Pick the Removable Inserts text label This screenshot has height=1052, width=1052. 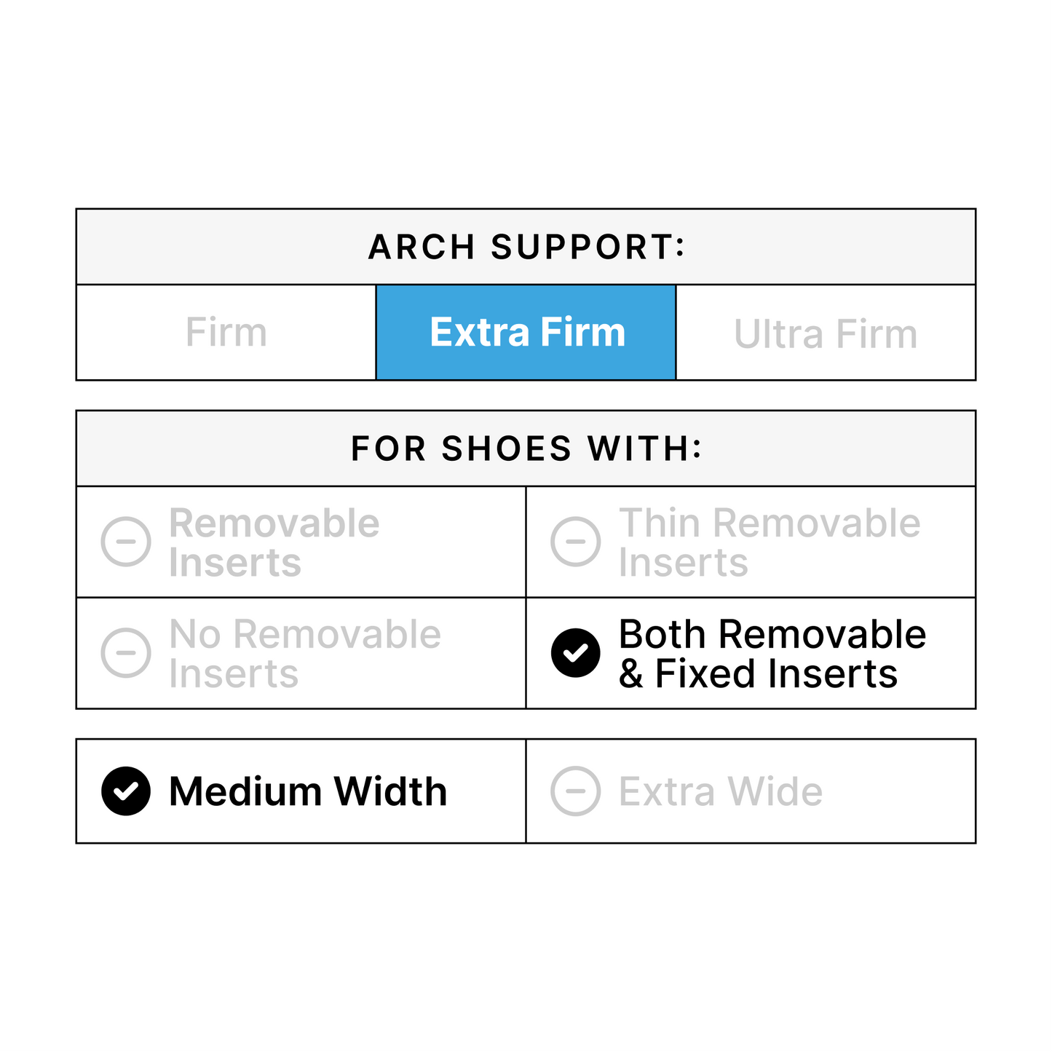click(274, 542)
